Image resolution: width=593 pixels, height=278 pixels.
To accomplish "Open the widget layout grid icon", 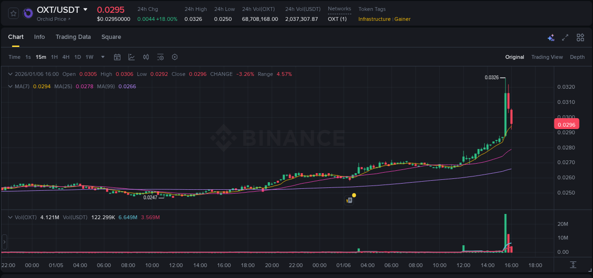I will point(580,37).
